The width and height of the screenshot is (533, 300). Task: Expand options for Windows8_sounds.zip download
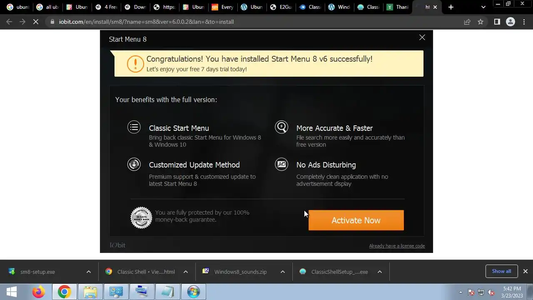[x=282, y=272]
